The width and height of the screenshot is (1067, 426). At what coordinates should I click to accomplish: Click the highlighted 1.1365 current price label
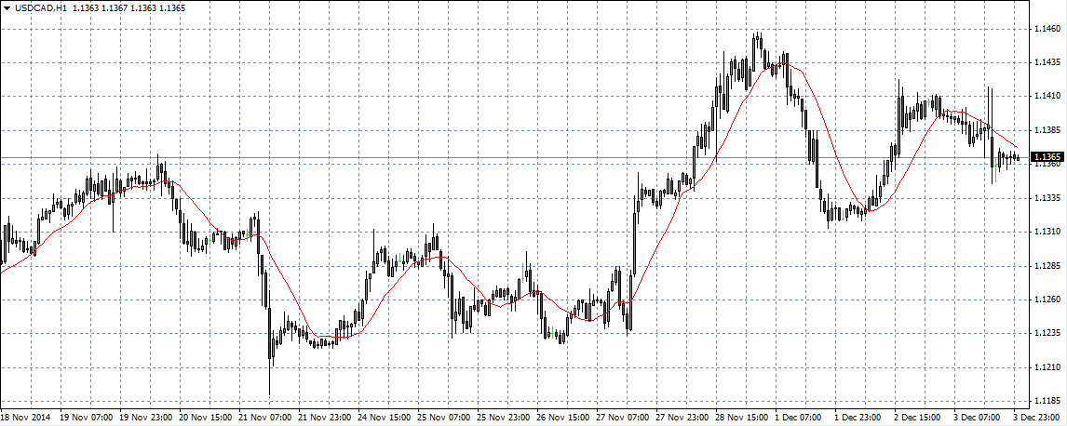pos(1047,156)
